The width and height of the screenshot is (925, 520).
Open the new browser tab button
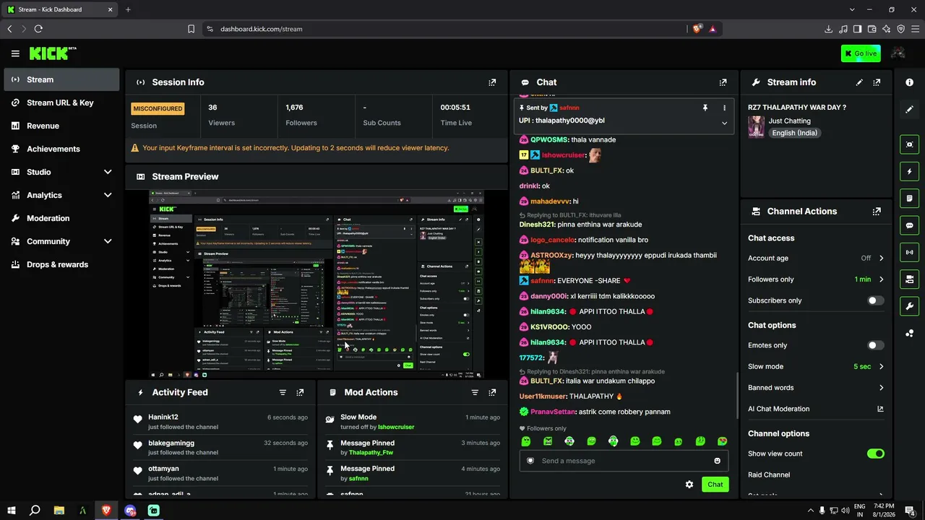tap(128, 9)
